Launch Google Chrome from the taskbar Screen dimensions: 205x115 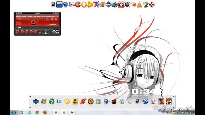(37, 112)
